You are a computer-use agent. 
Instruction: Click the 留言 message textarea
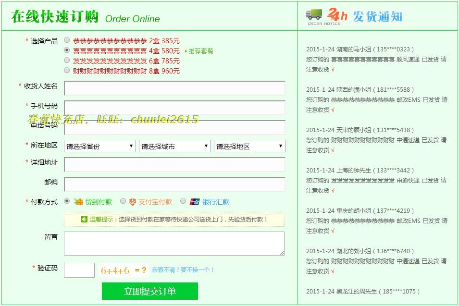click(x=174, y=244)
